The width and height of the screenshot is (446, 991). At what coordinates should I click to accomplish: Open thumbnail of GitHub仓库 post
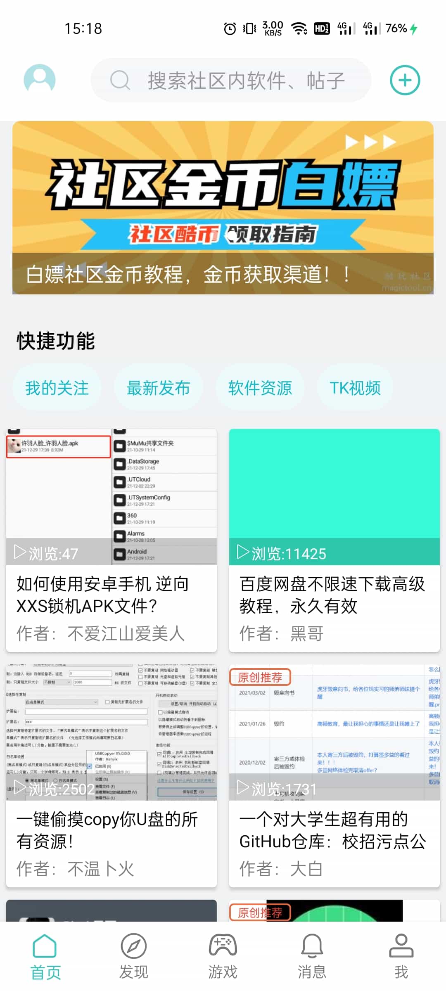click(334, 732)
